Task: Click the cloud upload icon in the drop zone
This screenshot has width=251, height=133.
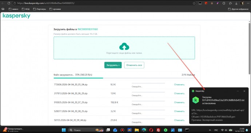Action: click(124, 46)
